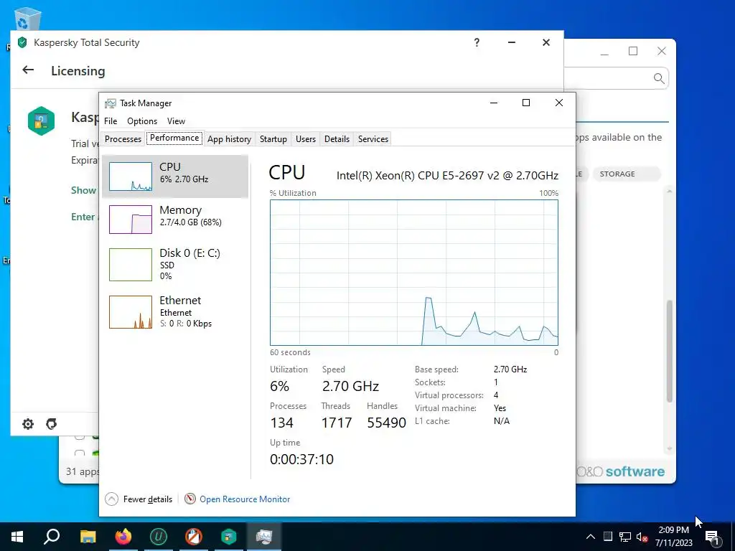Select the Memory performance item
Screen dimensions: 735x551
pyautogui.click(x=175, y=220)
